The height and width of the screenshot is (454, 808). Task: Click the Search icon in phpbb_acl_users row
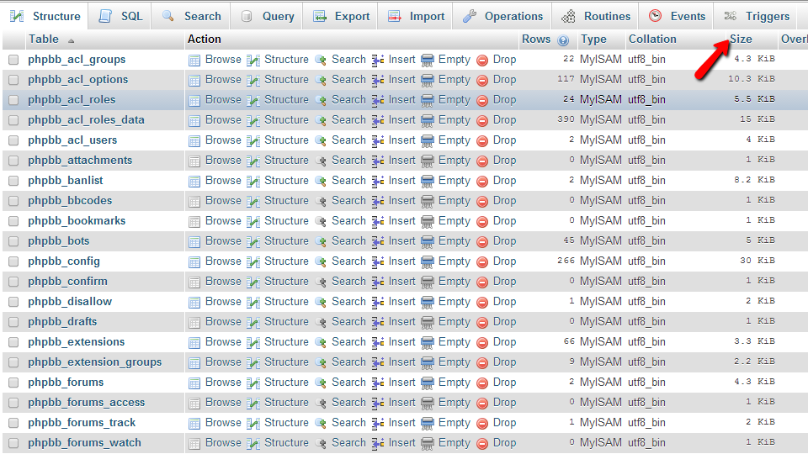[321, 140]
